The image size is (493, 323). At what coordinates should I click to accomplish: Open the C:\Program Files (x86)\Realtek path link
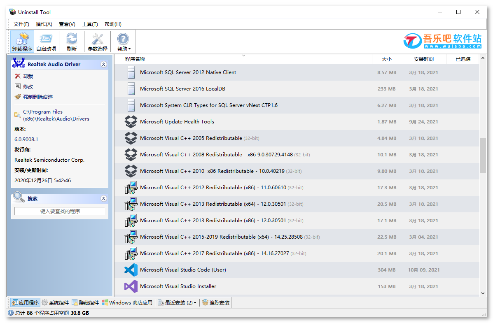pos(56,115)
